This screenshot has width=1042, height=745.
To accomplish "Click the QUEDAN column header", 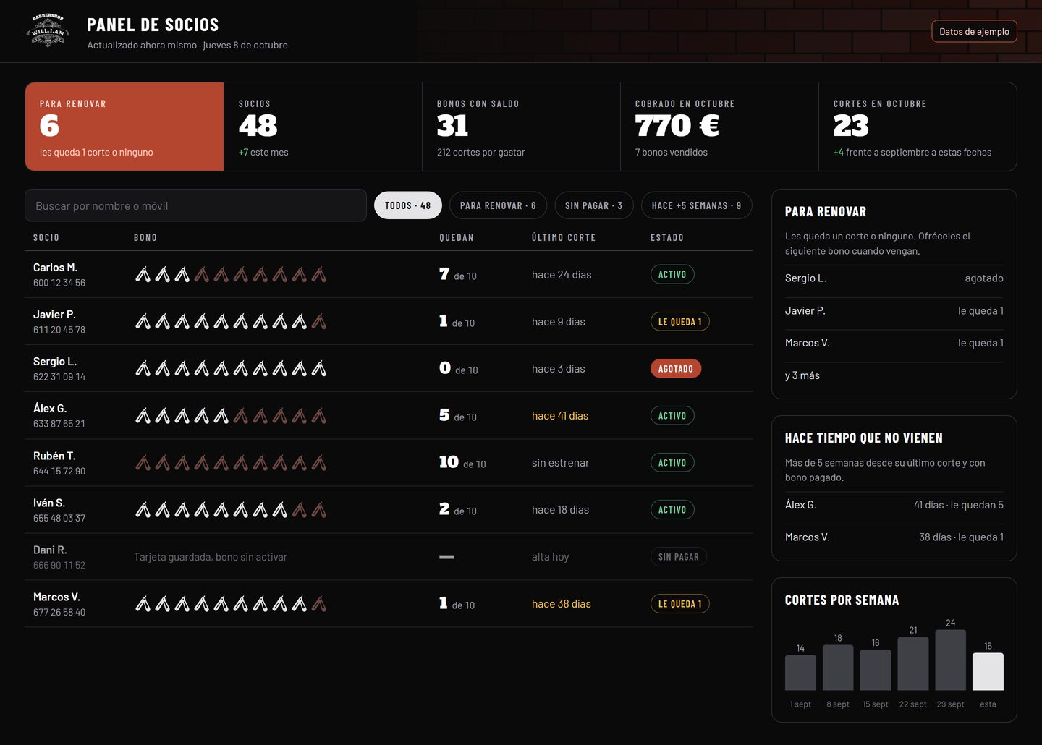I will [x=457, y=237].
